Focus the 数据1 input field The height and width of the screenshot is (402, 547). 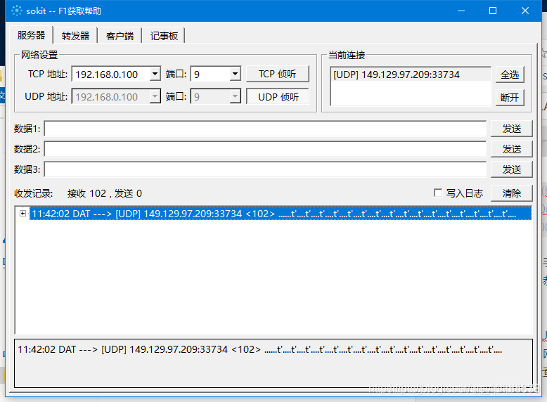tap(265, 129)
